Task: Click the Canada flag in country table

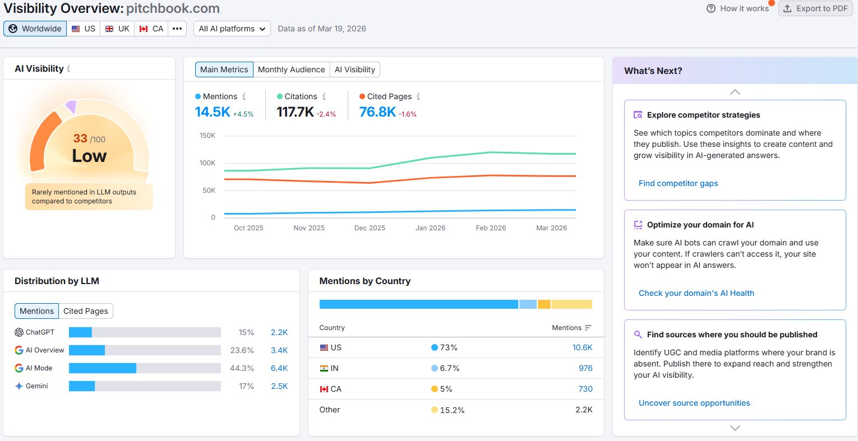Action: click(x=324, y=389)
